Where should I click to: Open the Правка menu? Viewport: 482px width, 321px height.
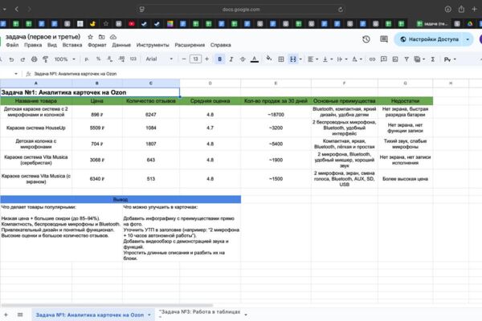pos(33,45)
